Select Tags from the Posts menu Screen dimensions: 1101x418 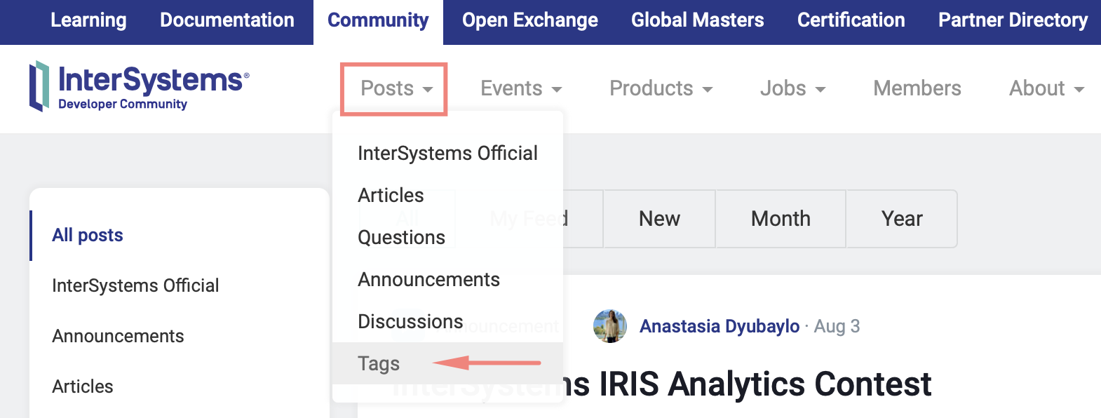[379, 363]
